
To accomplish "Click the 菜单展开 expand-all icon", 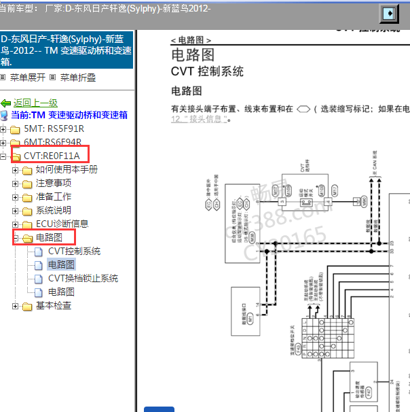I will (3, 78).
